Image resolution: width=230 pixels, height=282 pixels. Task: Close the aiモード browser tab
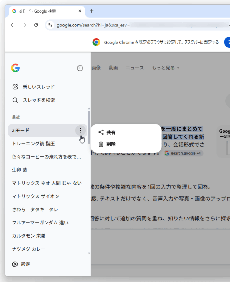point(80,11)
